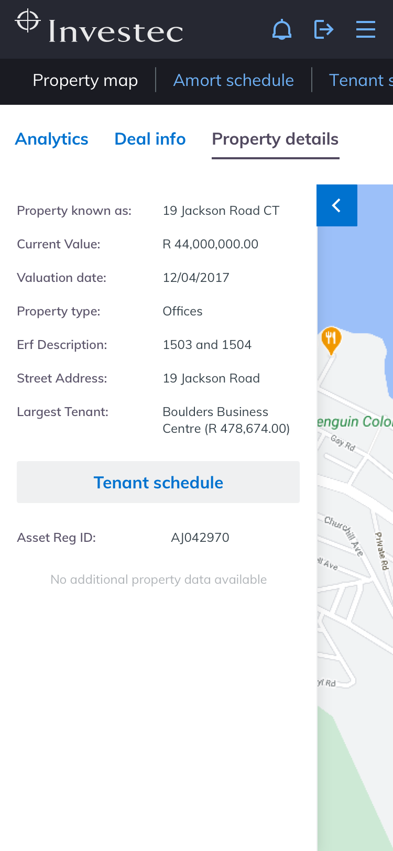Click the Current Value amount
Image resolution: width=393 pixels, height=851 pixels.
[x=211, y=244]
